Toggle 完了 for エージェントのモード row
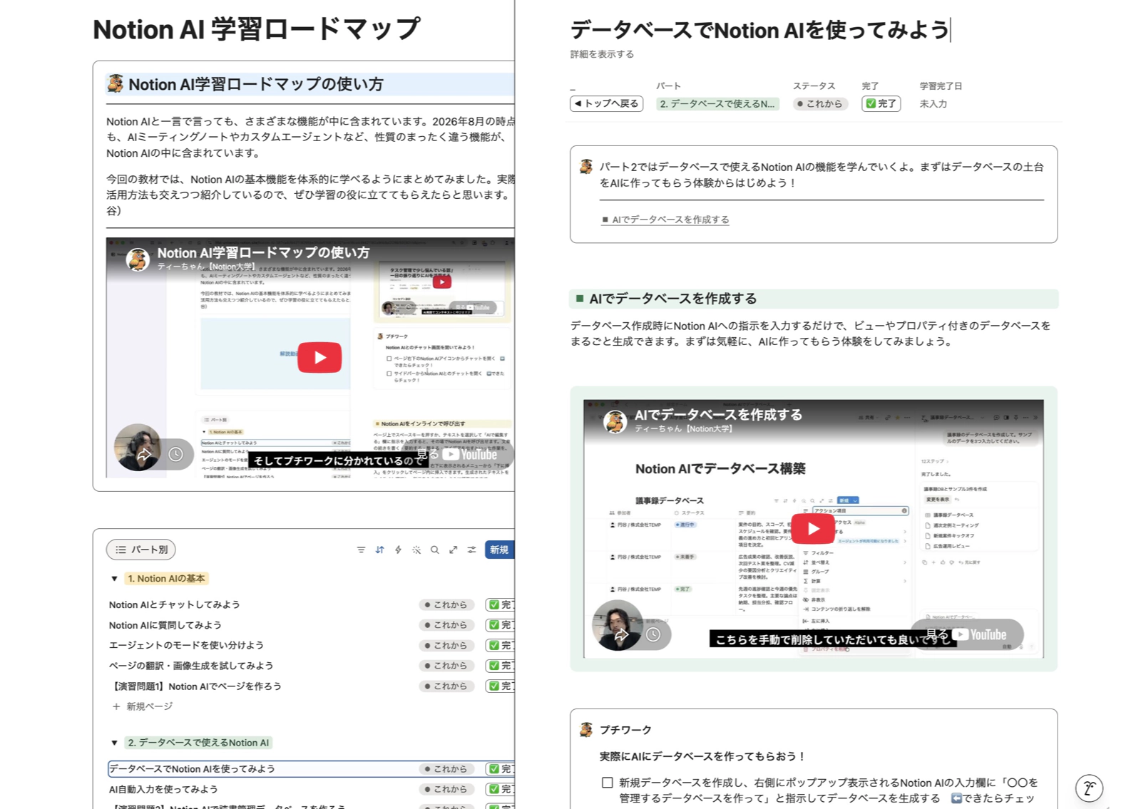This screenshot has height=809, width=1141. tap(500, 645)
